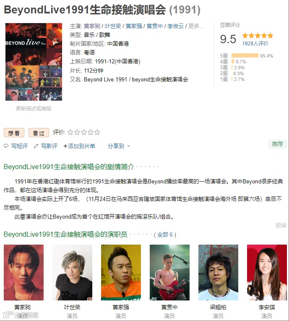289x321 pixels.
Task: Open 黄家驹 cast link in 主演
Action: (x=92, y=26)
